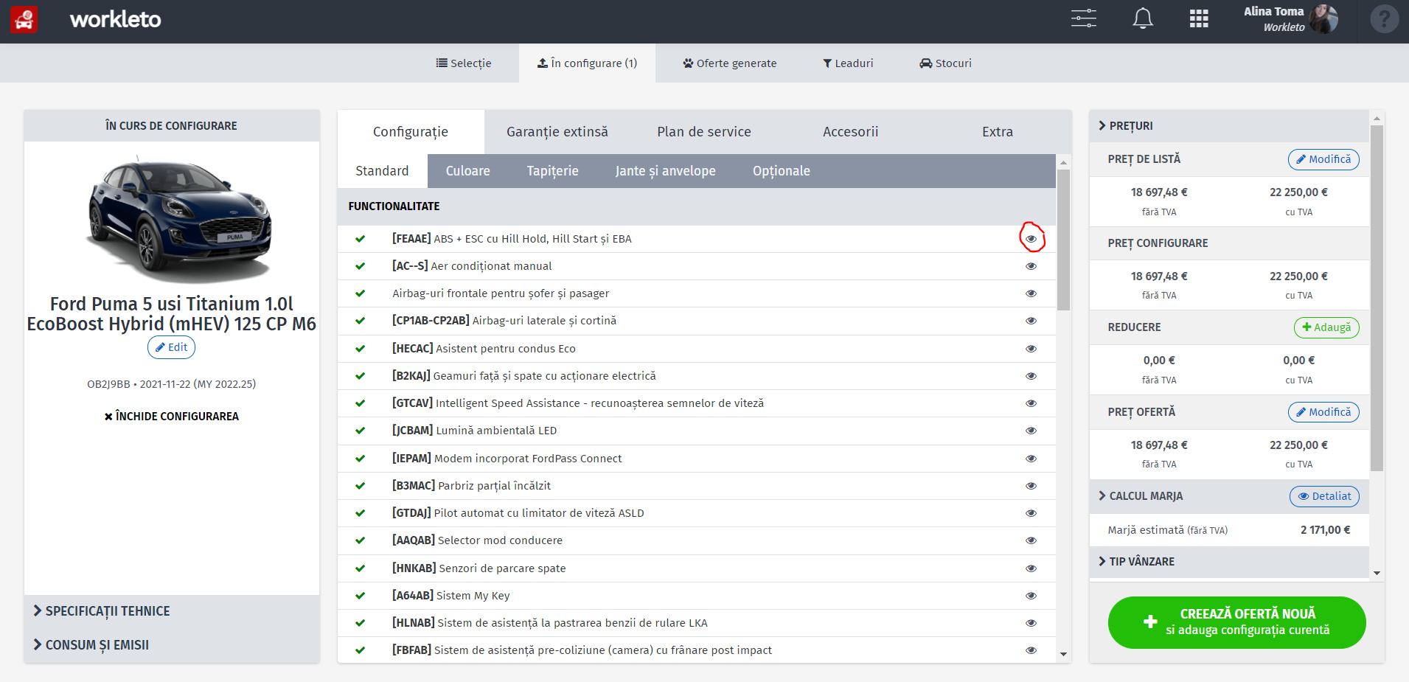Switch to Extra tab
This screenshot has height=682, width=1409.
tap(998, 132)
